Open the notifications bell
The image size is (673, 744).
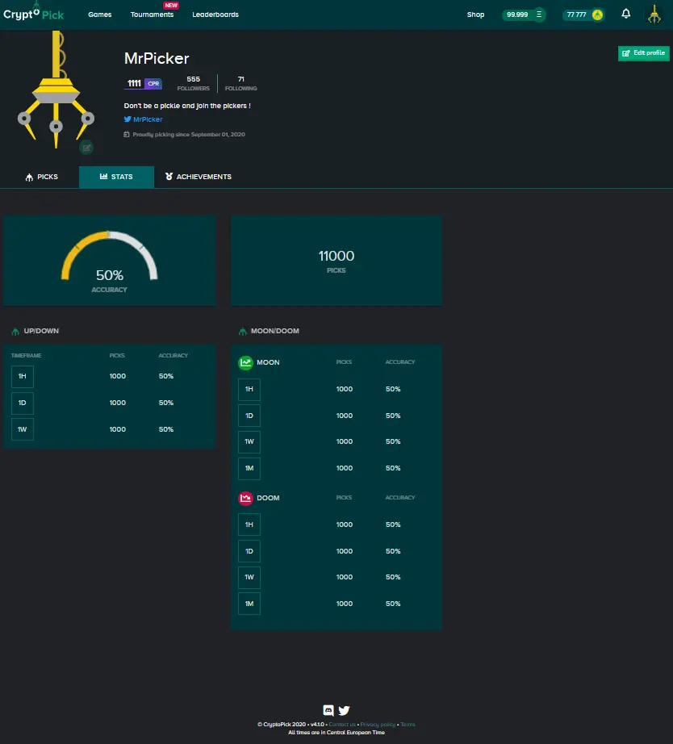click(x=626, y=14)
